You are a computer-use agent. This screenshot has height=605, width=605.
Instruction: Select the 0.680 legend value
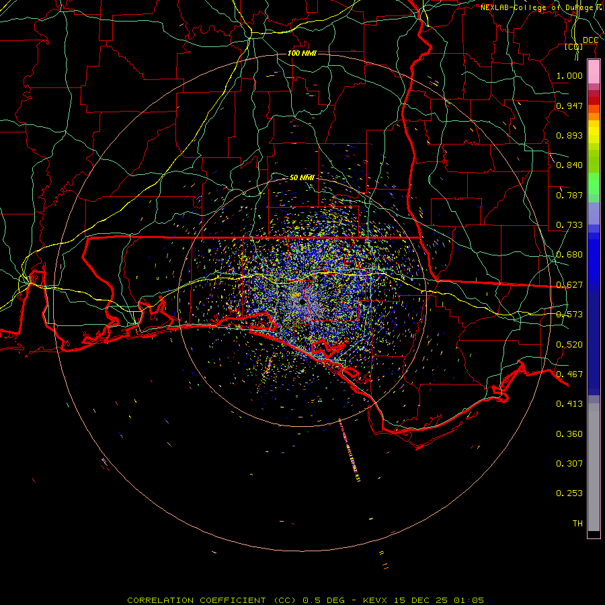569,255
